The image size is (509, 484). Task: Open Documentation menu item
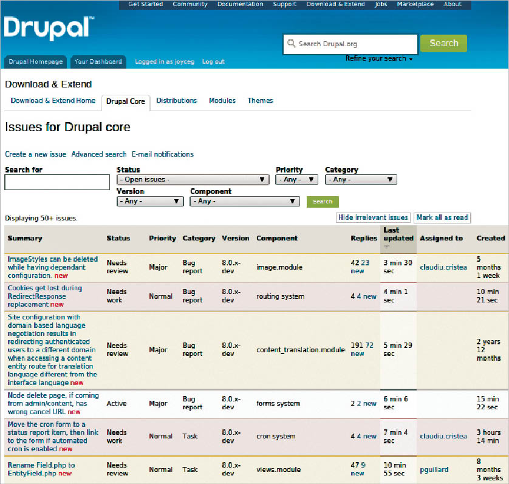[x=240, y=4]
